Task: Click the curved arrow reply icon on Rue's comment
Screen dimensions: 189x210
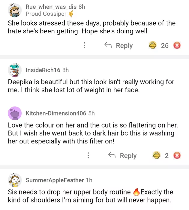Action: 108,45
